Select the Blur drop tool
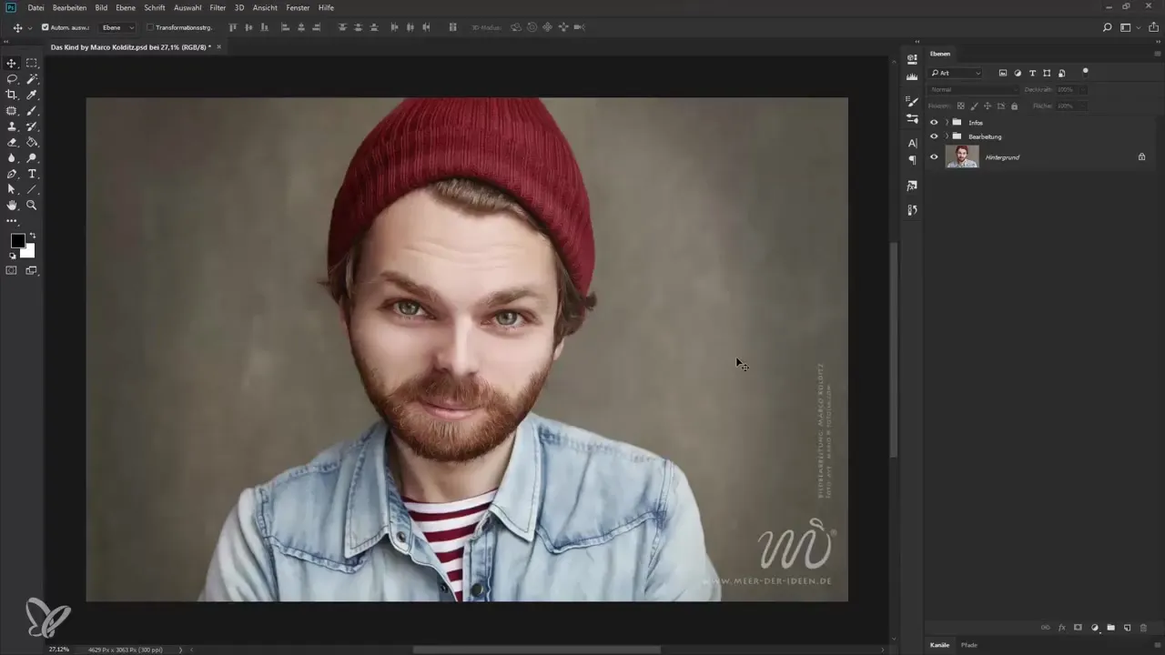Screen dimensions: 1165x655 (12, 158)
